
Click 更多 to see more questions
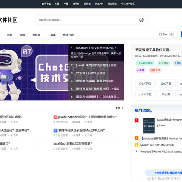tap(118, 108)
